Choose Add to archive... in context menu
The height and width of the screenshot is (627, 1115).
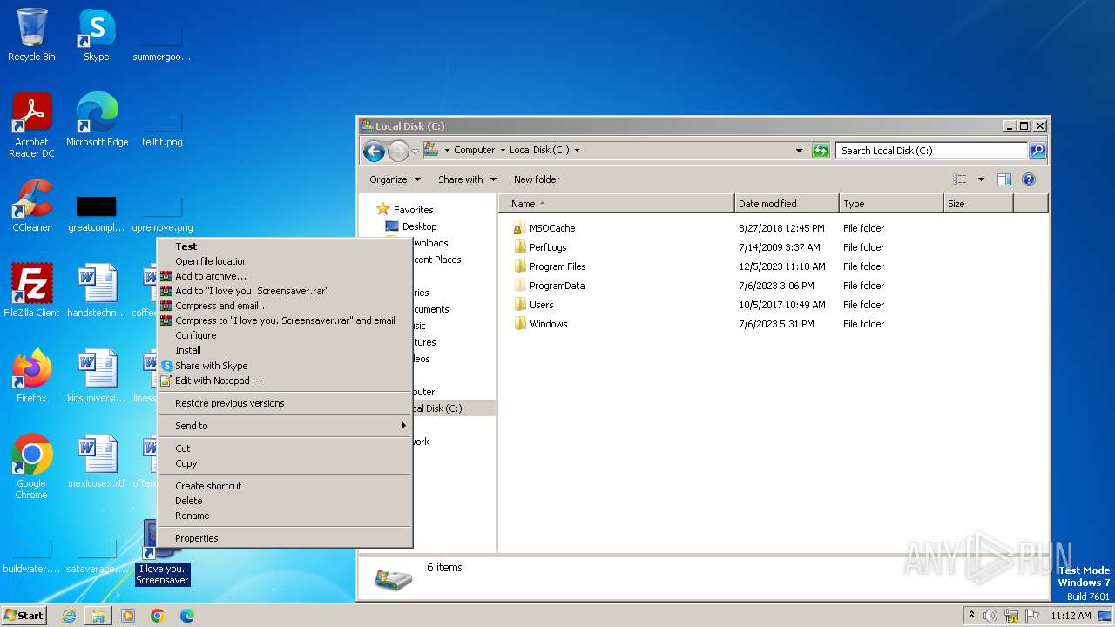(x=284, y=276)
